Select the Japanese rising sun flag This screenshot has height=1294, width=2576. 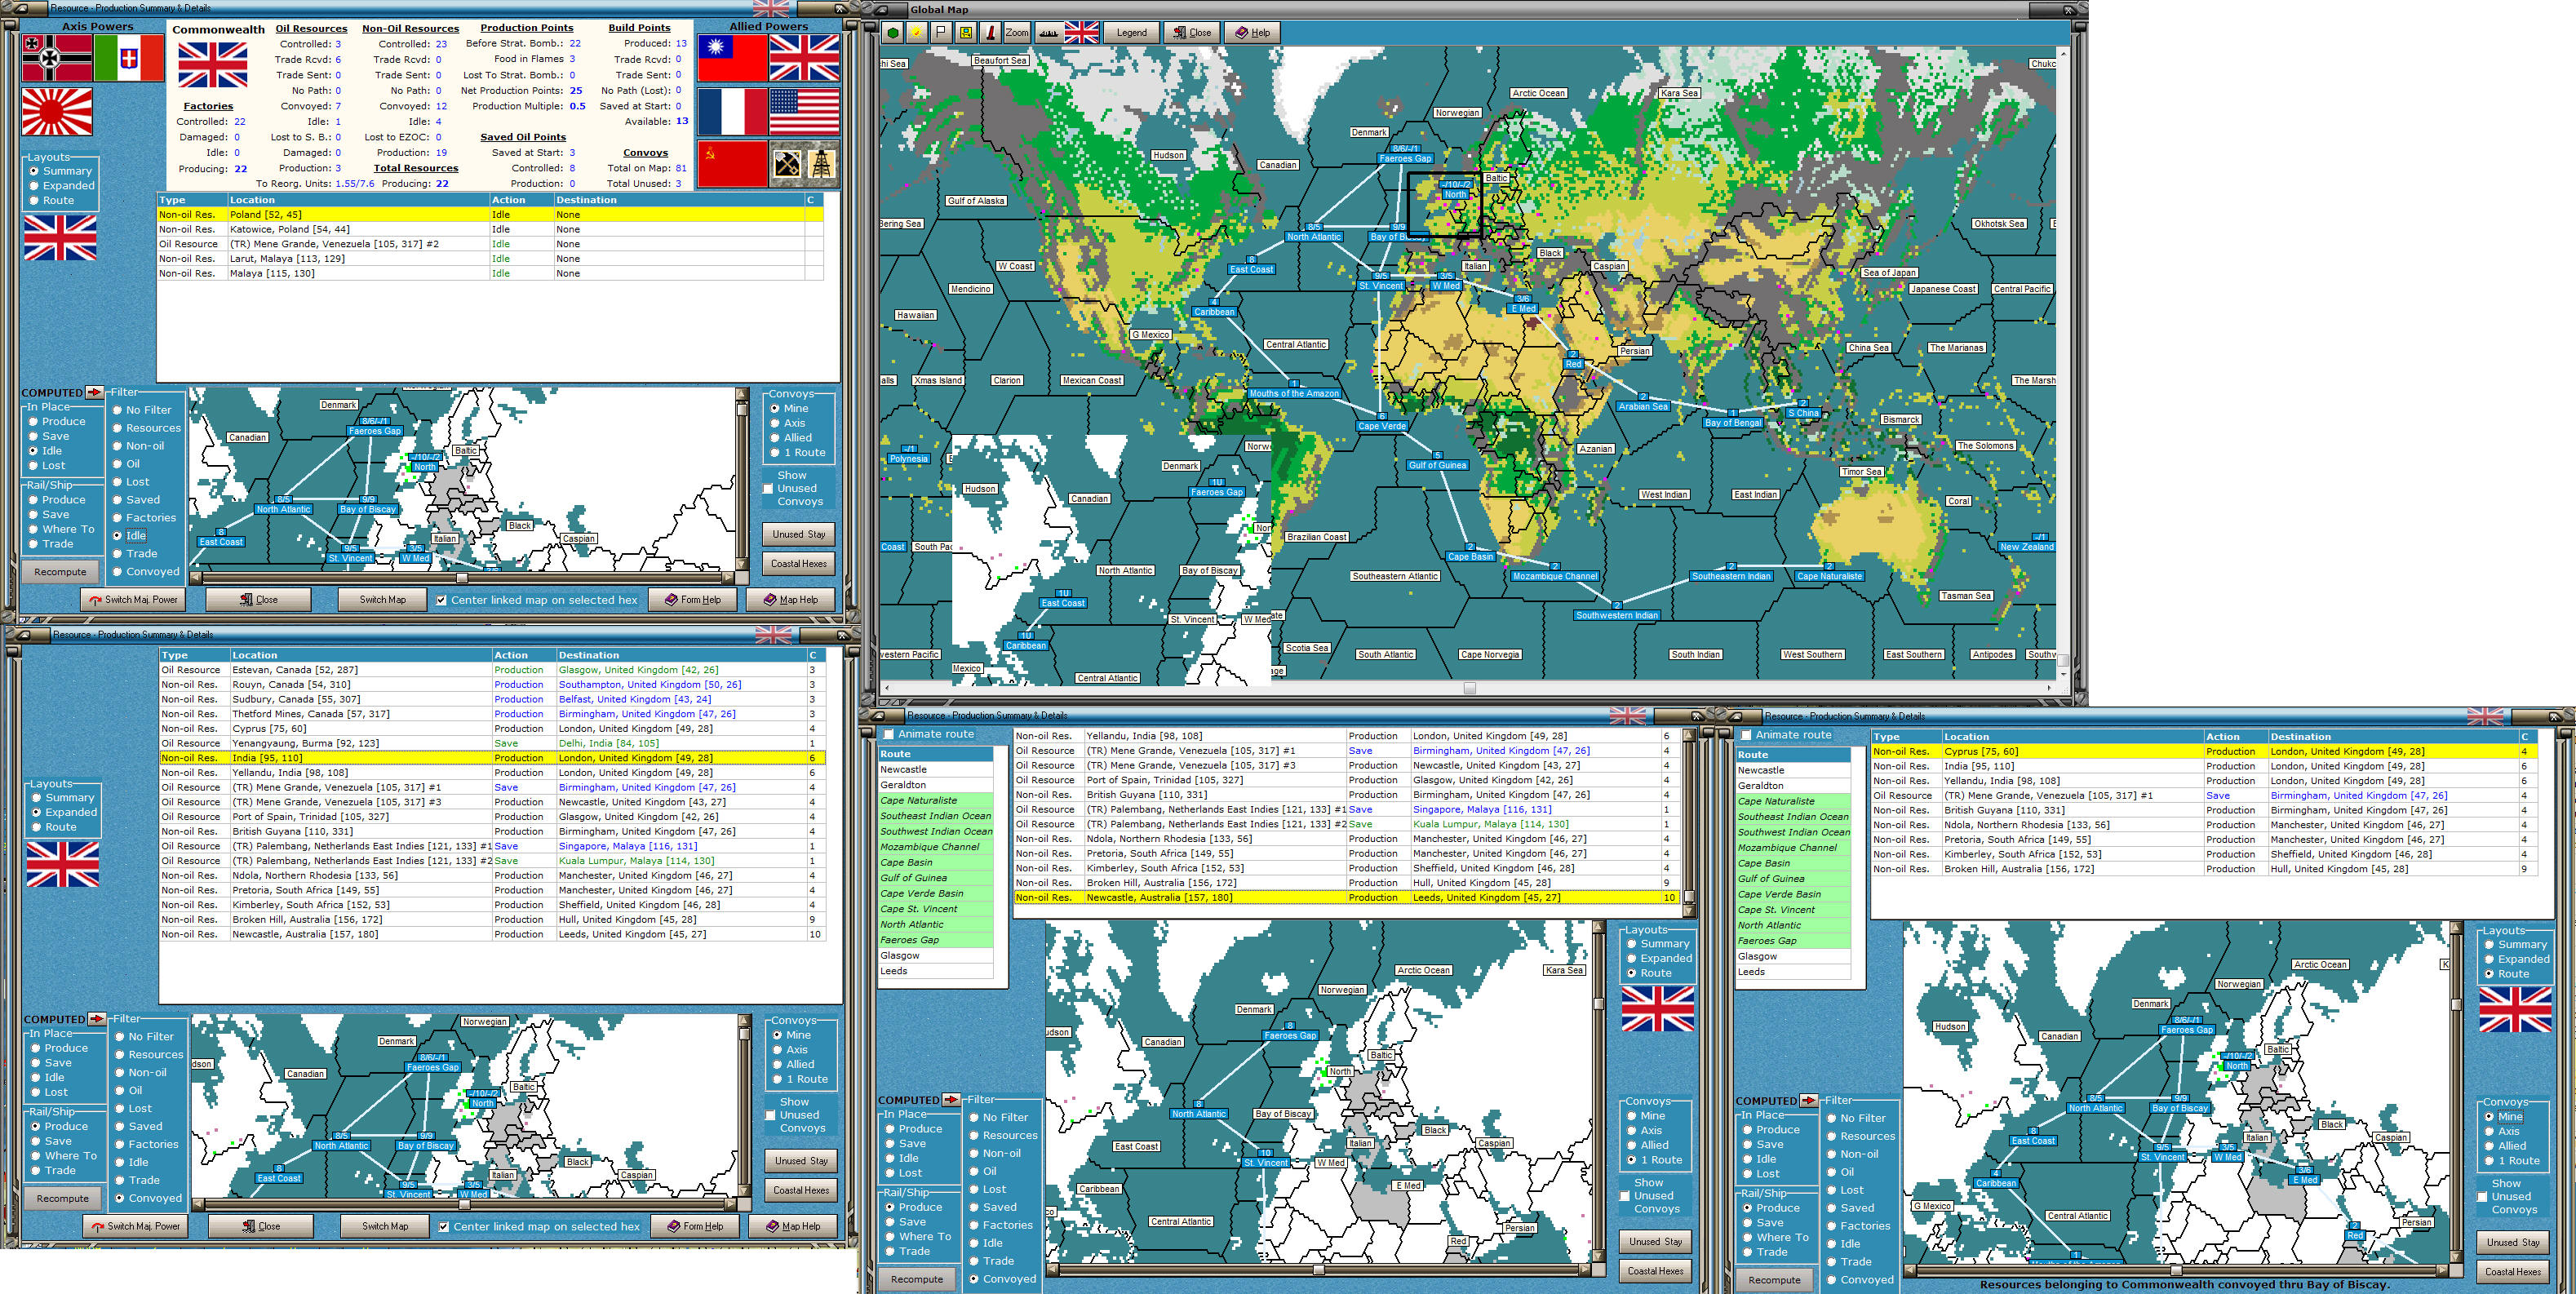[57, 112]
